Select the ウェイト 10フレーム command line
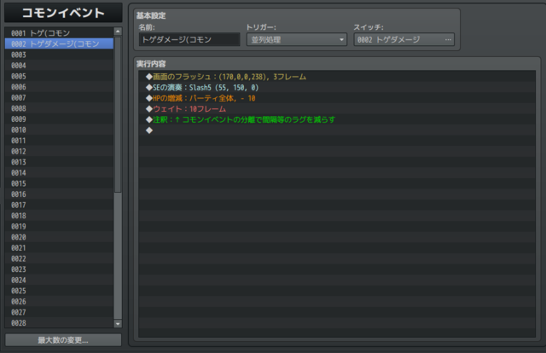 (x=337, y=109)
